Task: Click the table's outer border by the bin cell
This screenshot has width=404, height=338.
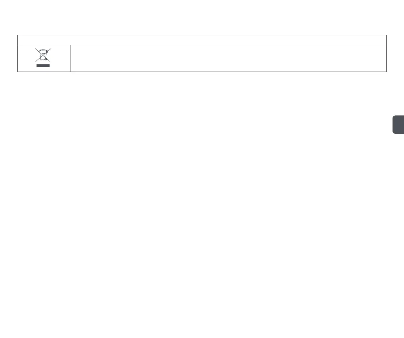Action: click(17, 59)
